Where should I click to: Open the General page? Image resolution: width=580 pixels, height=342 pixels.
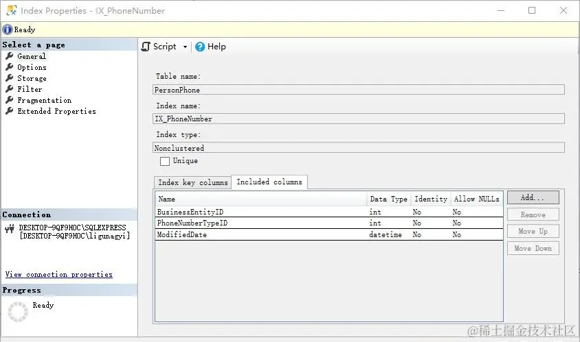(x=32, y=56)
